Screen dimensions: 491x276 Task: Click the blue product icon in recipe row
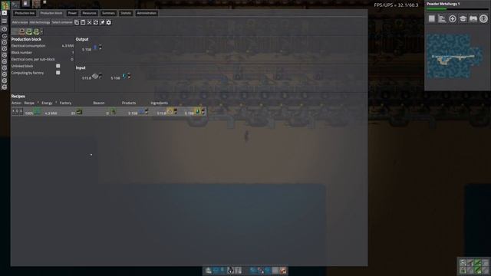click(141, 111)
